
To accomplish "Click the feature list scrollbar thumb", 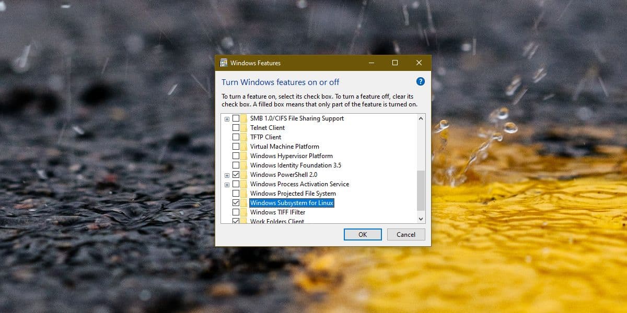I will [x=421, y=190].
